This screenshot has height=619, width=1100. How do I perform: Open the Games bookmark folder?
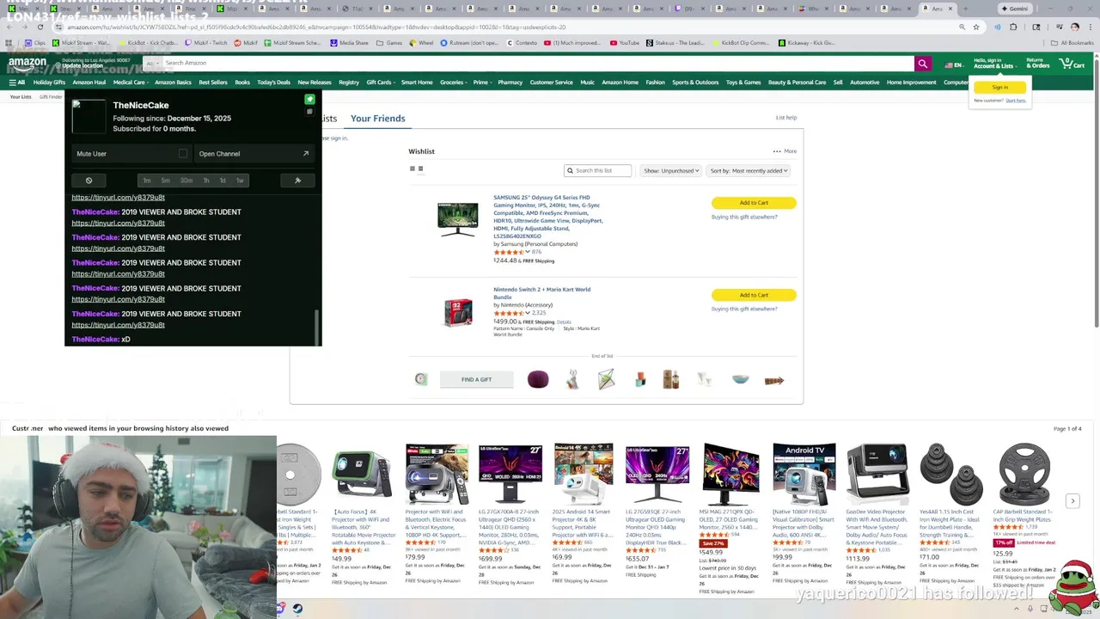(389, 43)
